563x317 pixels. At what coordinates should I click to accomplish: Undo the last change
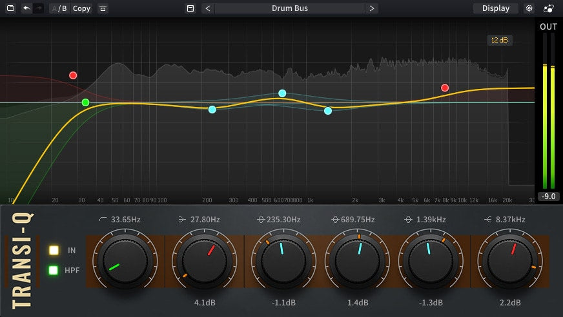point(26,8)
